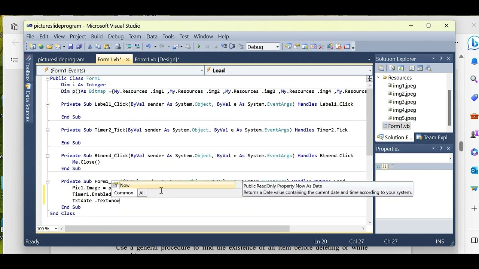Collapse the Label1_Click sub outline

tap(48, 104)
